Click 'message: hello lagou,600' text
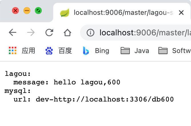 click(x=67, y=82)
